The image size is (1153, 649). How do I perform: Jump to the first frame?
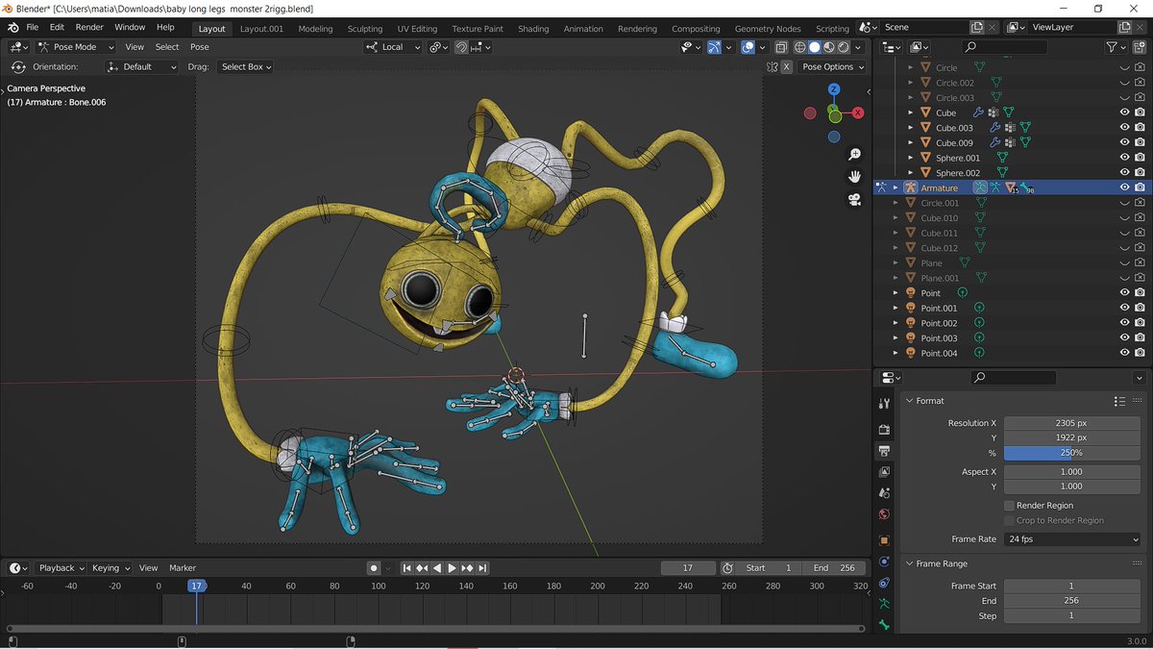click(x=407, y=568)
